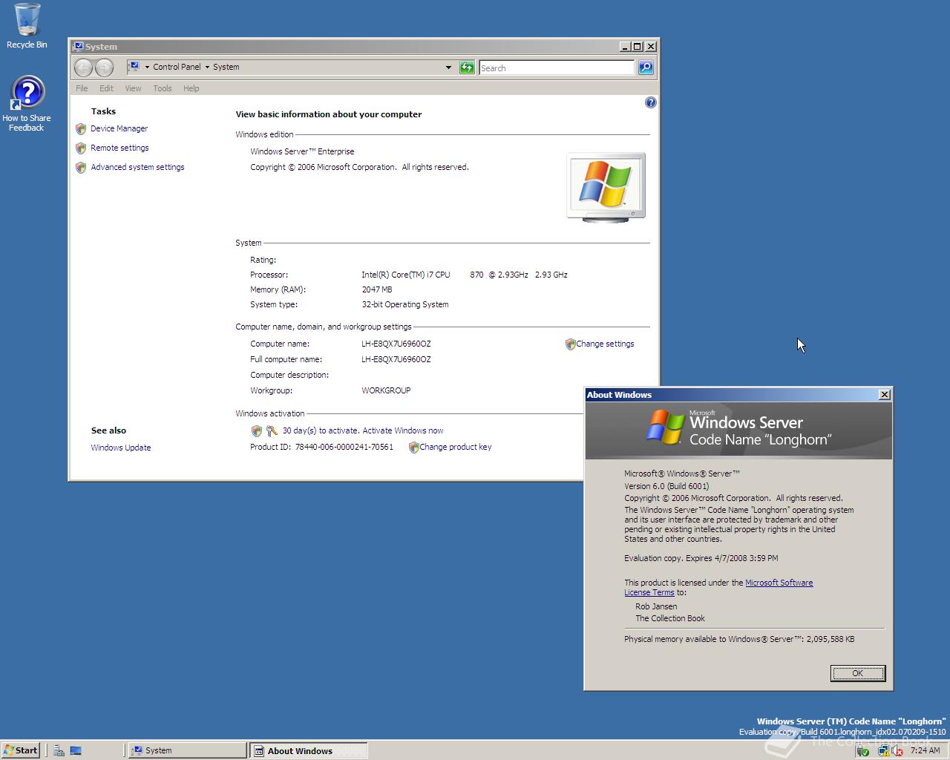Open the View menu

point(133,88)
